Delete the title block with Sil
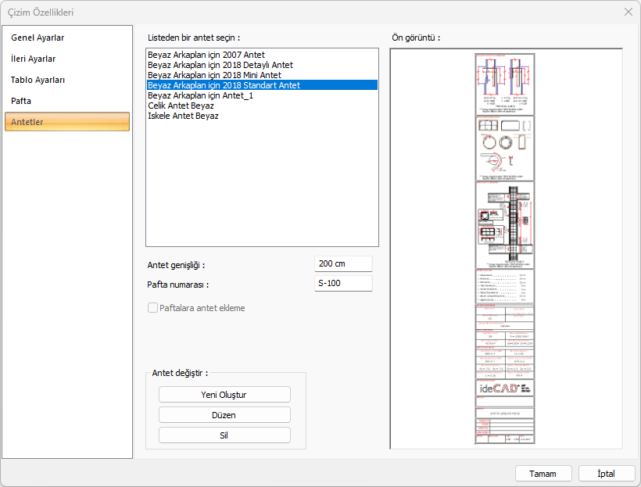Image resolution: width=641 pixels, height=487 pixels. click(x=224, y=435)
